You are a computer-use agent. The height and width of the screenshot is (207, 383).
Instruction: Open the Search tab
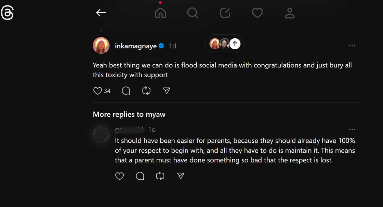[193, 13]
